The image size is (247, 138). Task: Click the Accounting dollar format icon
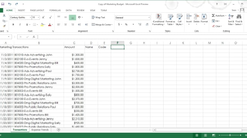click(x=119, y=24)
